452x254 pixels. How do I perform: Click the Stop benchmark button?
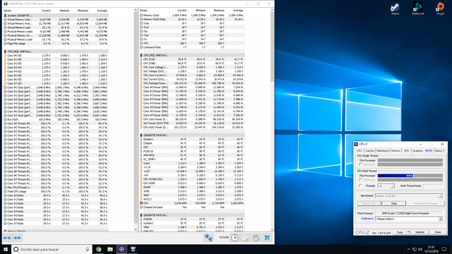[394, 203]
